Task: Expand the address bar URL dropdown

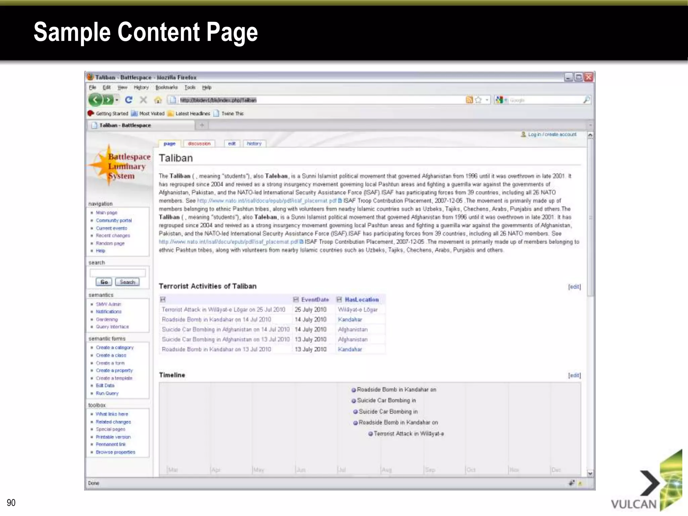Action: pyautogui.click(x=487, y=100)
